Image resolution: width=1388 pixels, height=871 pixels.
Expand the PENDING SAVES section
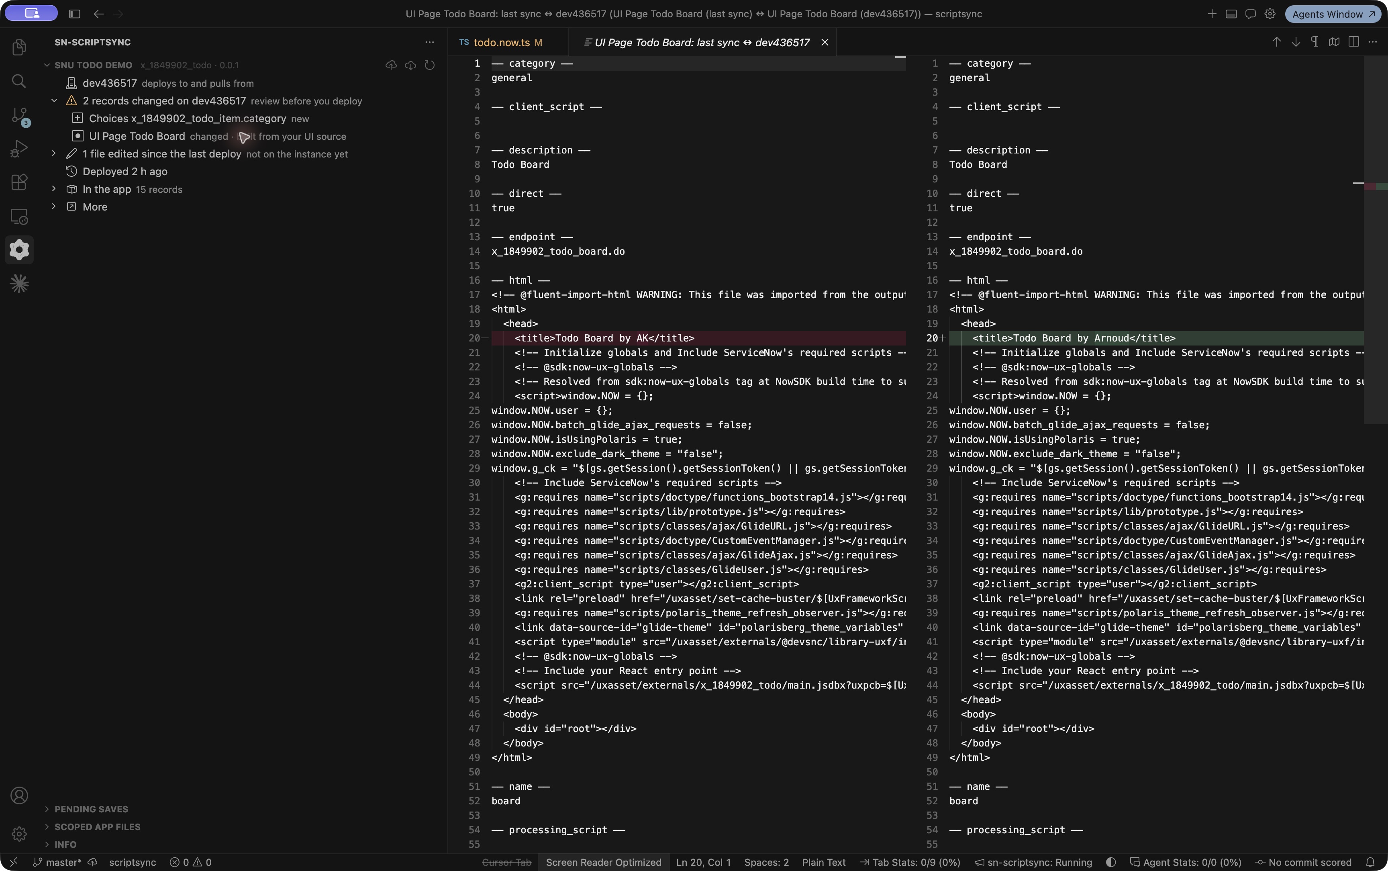[91, 810]
